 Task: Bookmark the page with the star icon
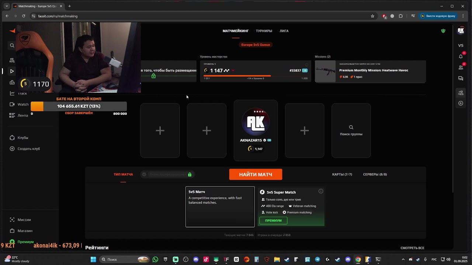(x=372, y=16)
